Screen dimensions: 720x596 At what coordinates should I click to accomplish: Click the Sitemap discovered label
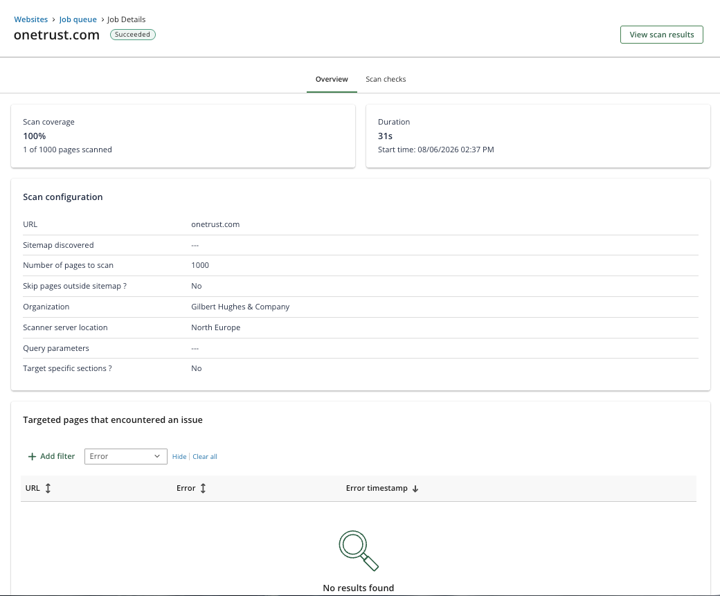[58, 245]
